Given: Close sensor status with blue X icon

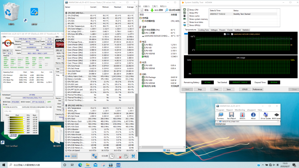Looking at the screenshot, I should point(133,156).
